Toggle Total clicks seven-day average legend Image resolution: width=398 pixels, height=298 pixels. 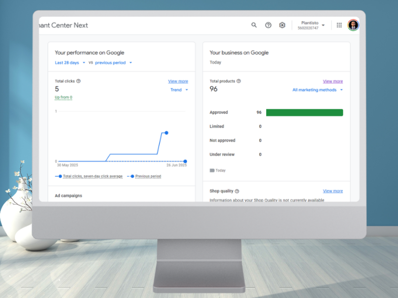tap(89, 176)
